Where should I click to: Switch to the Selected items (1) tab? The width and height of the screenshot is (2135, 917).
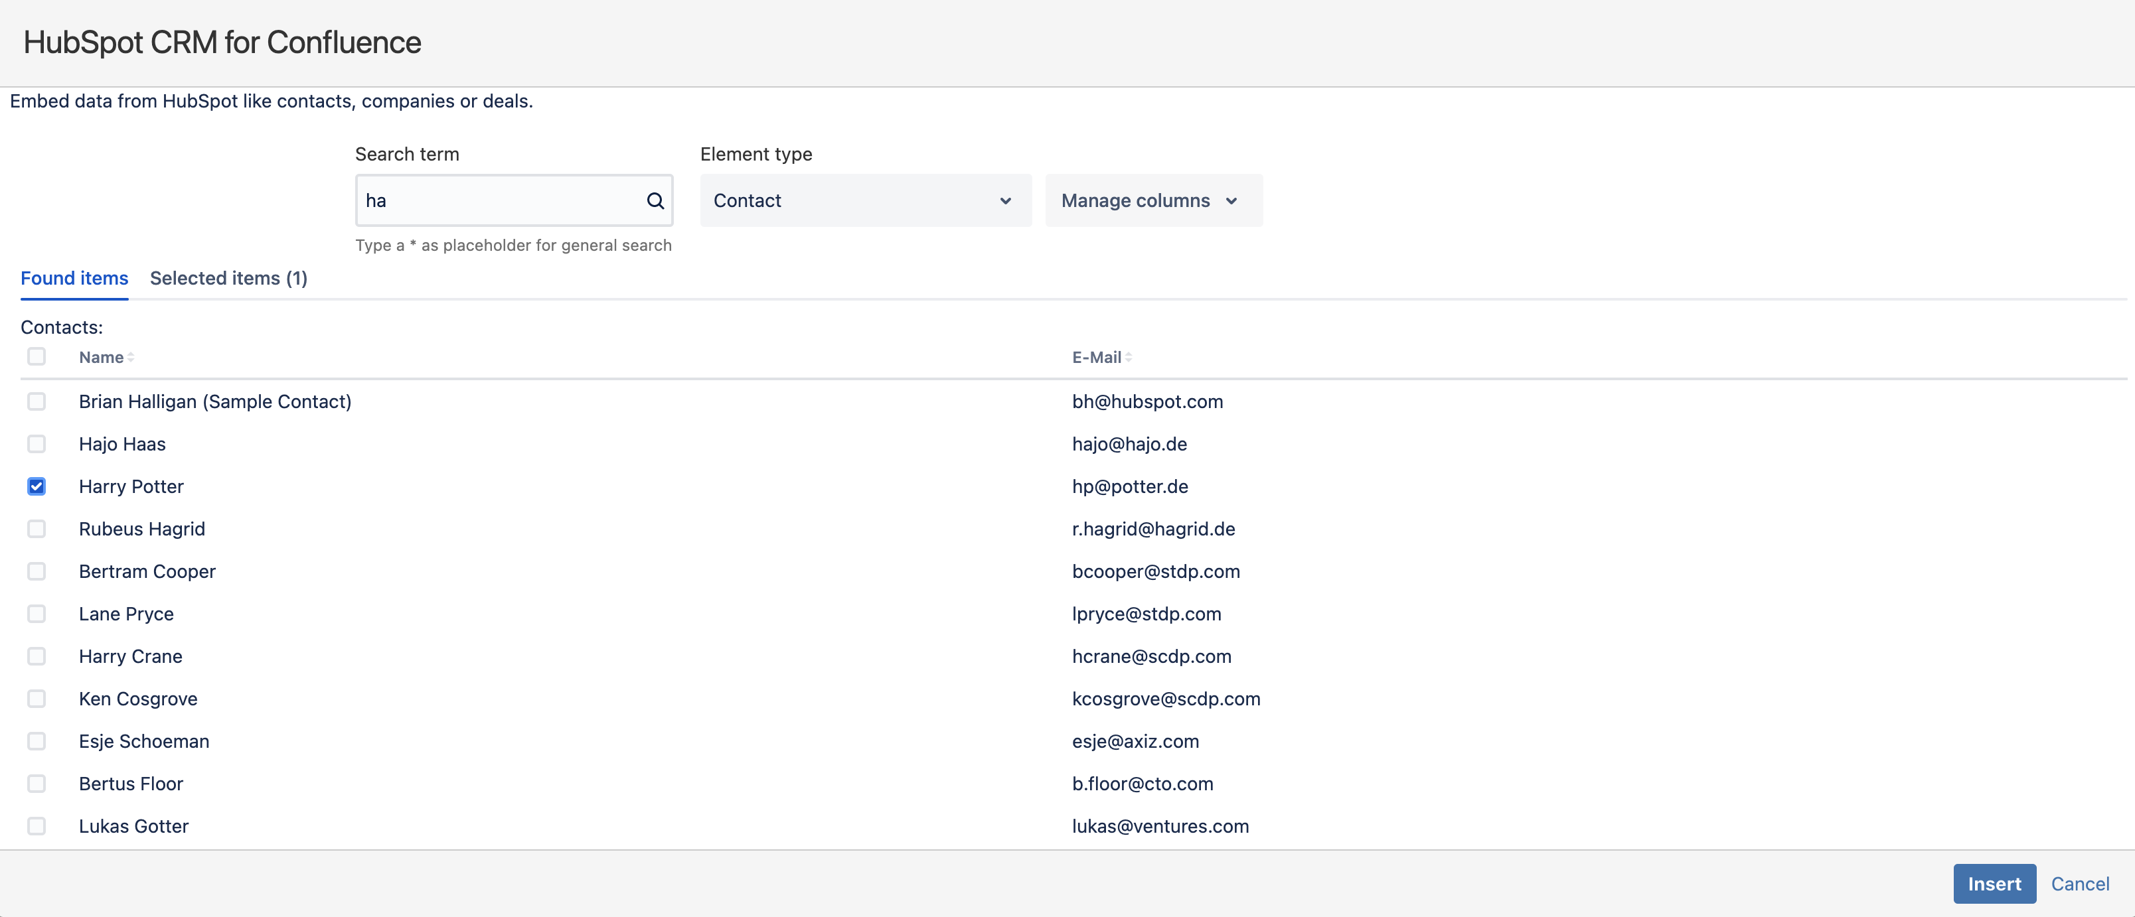229,278
